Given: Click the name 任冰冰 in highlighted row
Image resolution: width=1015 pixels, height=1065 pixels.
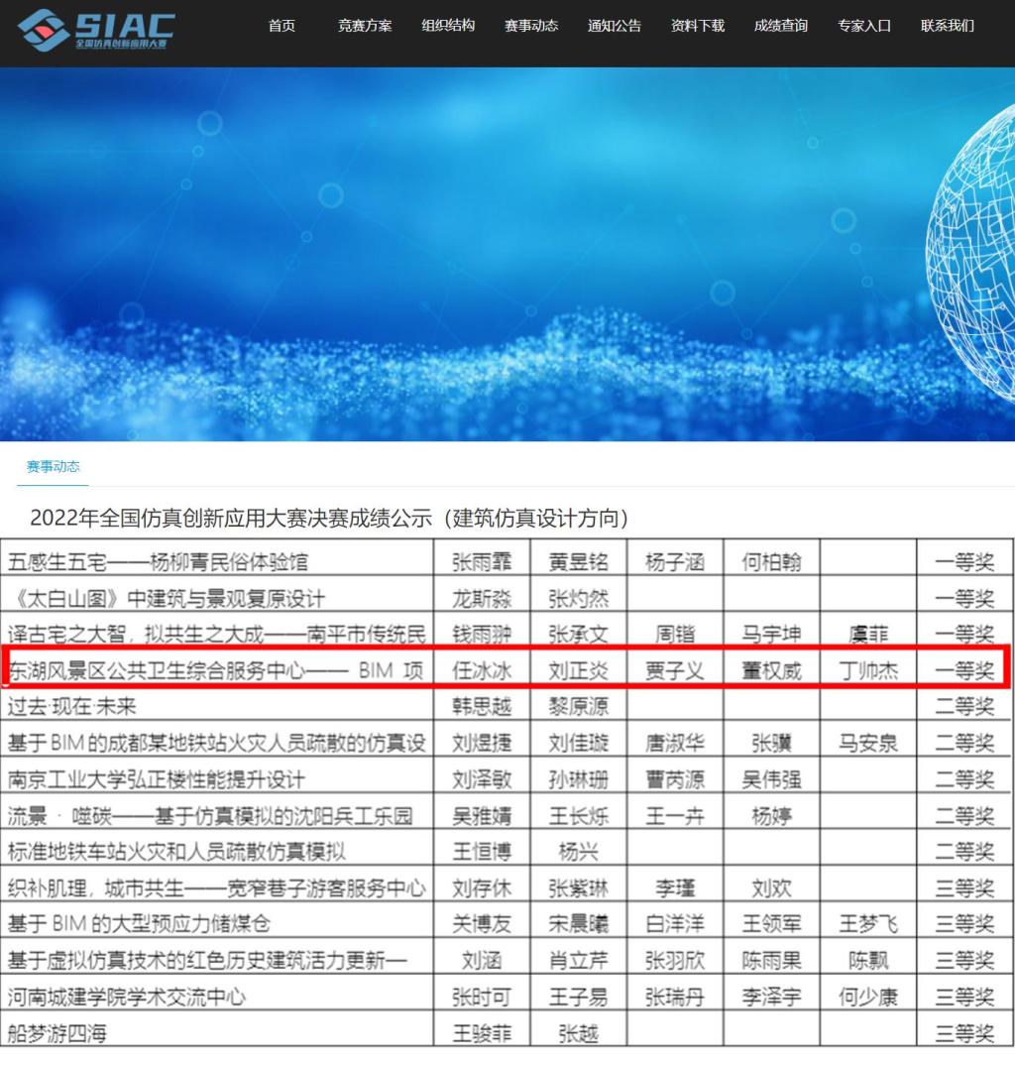Looking at the screenshot, I should [x=482, y=670].
